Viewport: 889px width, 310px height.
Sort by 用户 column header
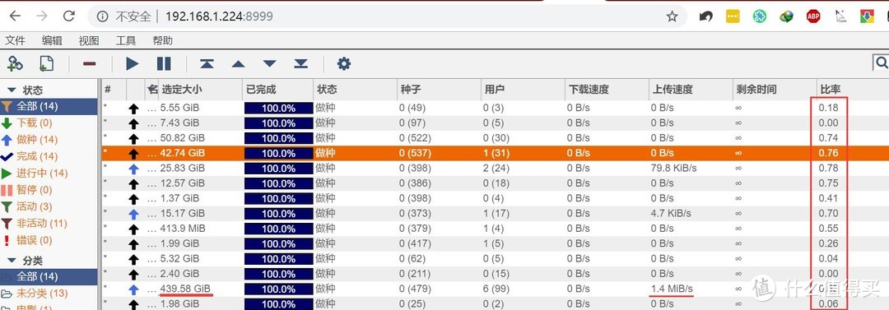pyautogui.click(x=523, y=90)
